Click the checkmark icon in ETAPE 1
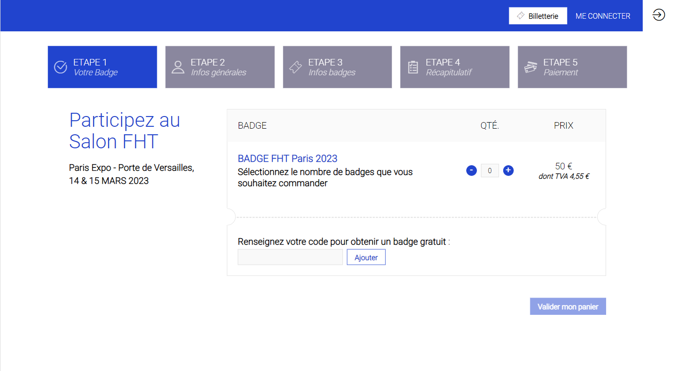The width and height of the screenshot is (674, 371). pyautogui.click(x=61, y=67)
